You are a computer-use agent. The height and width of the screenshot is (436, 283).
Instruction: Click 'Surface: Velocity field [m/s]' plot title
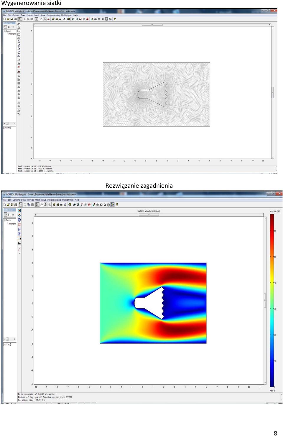[149, 211]
